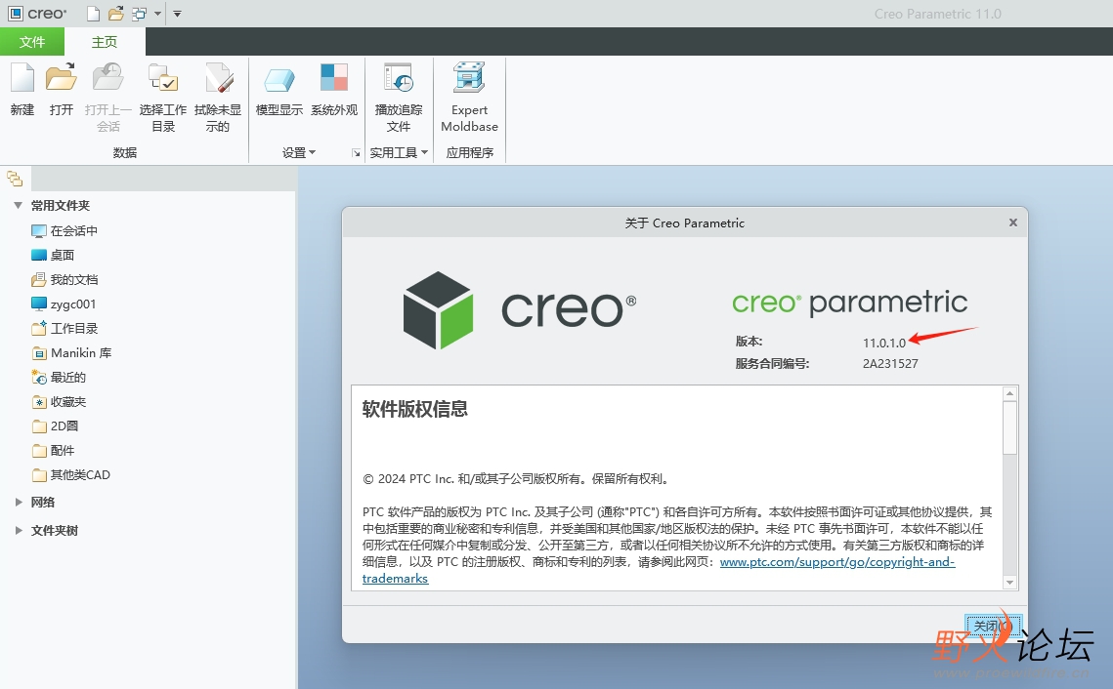The width and height of the screenshot is (1113, 689).
Task: Choose 选择工作目录 working directory icon
Action: (162, 78)
